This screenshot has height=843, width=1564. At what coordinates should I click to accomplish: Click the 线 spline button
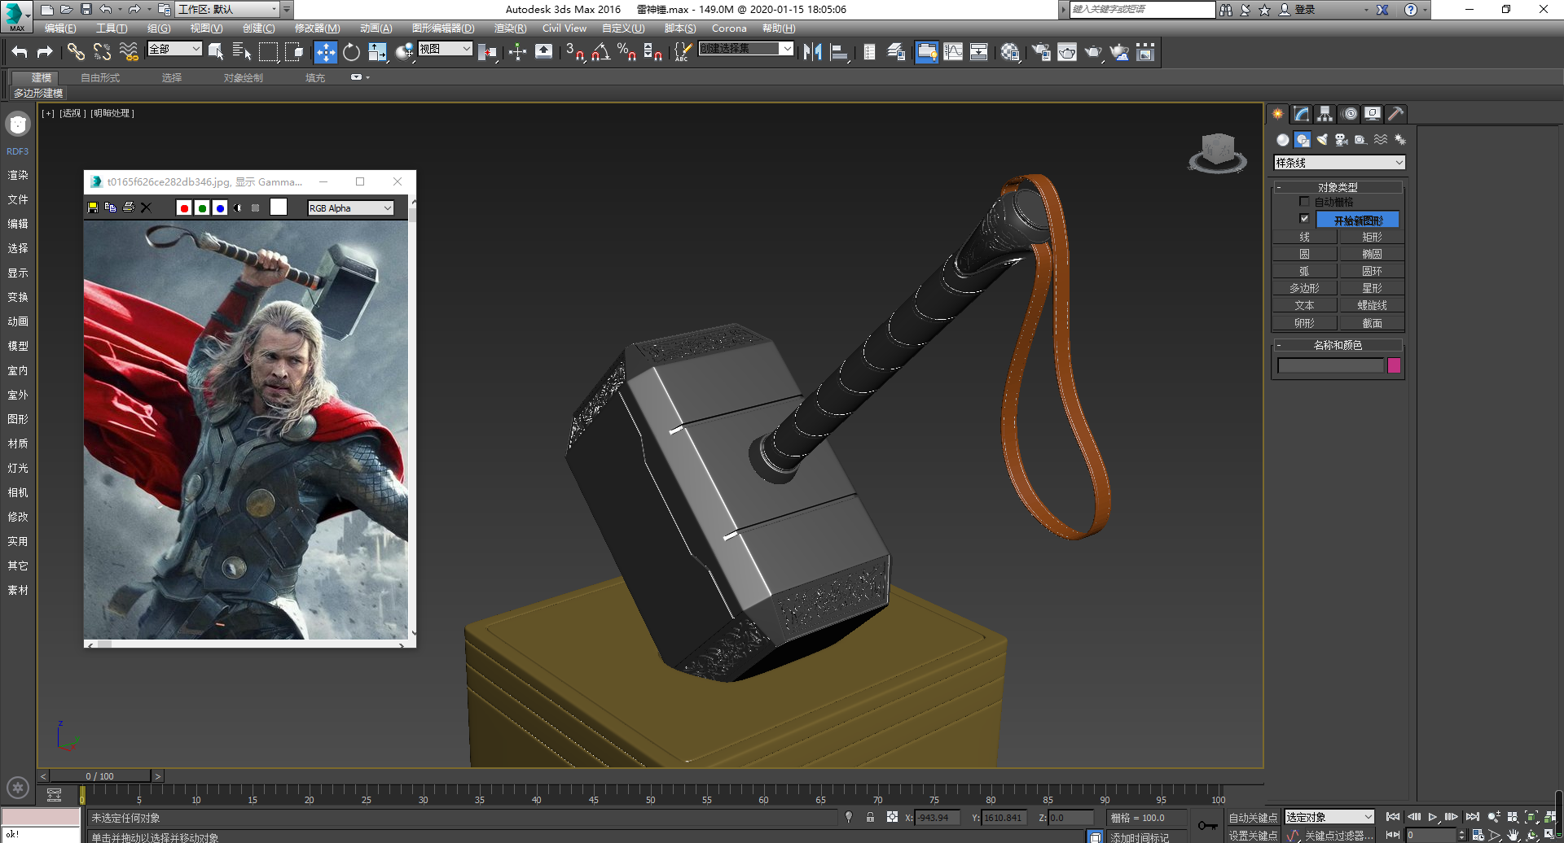click(1304, 237)
